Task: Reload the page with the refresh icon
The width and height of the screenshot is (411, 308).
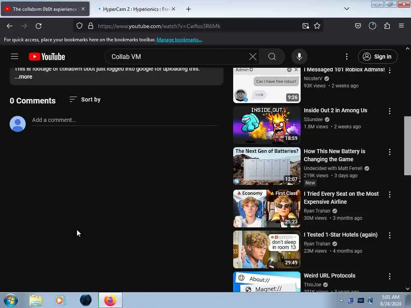Action: (39, 26)
